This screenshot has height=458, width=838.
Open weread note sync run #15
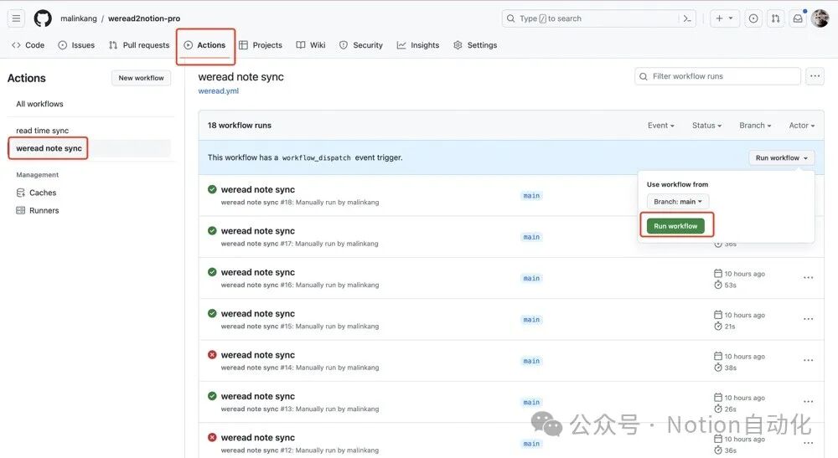[257, 313]
